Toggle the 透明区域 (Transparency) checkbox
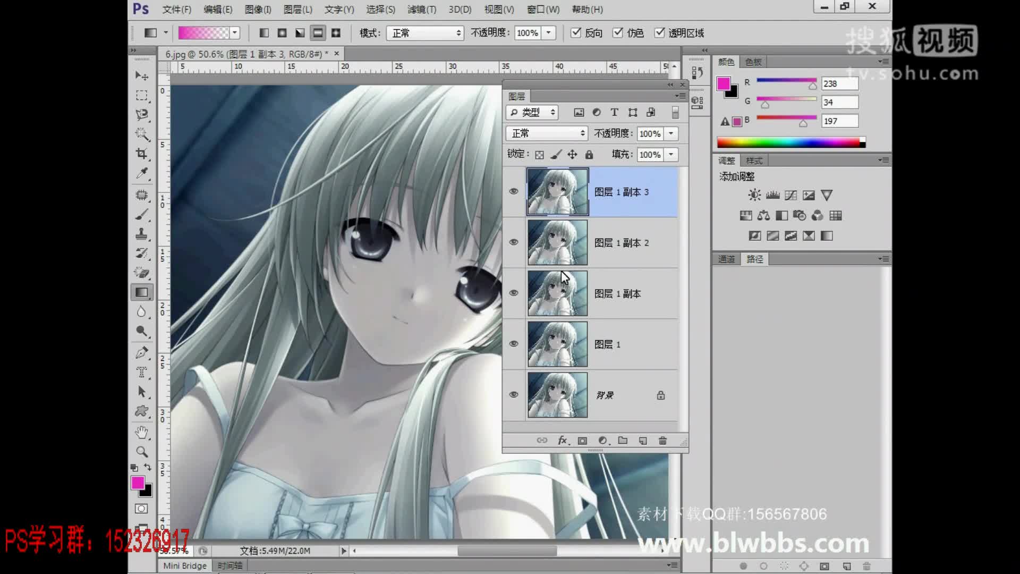Viewport: 1020px width, 574px height. coord(659,33)
